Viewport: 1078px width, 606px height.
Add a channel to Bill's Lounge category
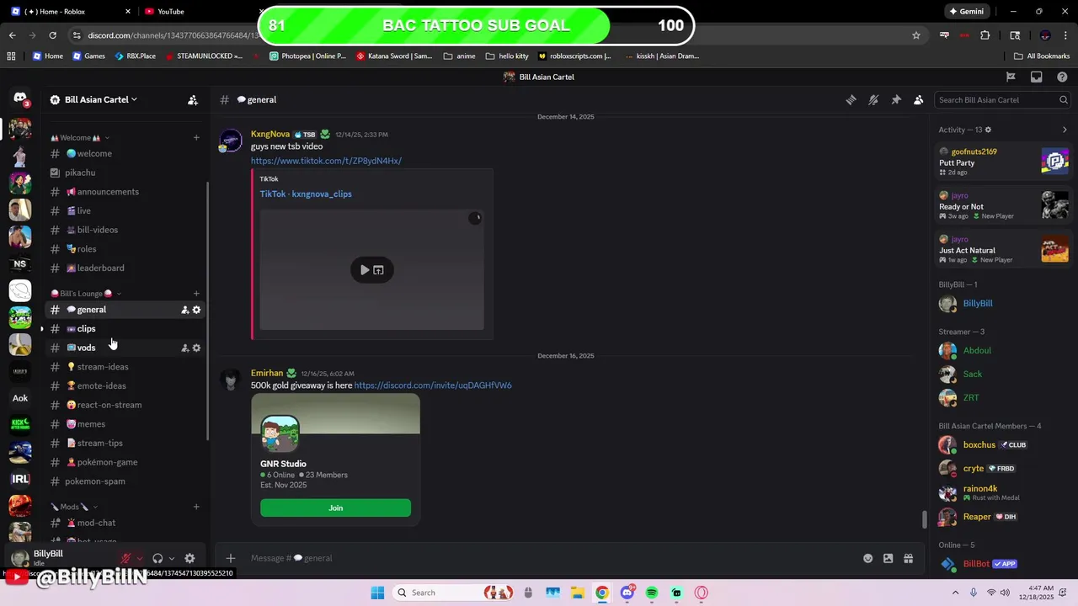(x=196, y=294)
